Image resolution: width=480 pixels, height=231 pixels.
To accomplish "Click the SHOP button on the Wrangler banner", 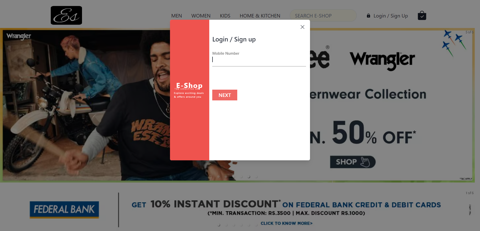I will pos(352,162).
